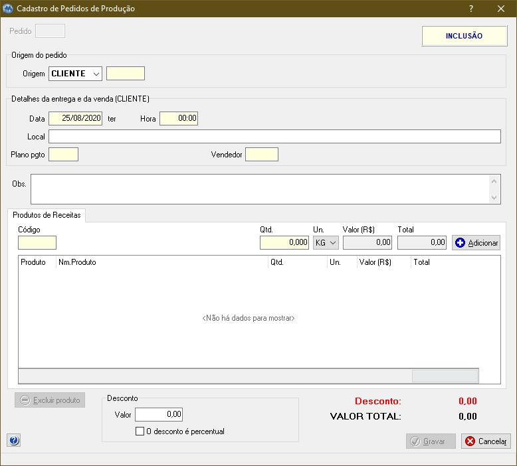Click the Desconto Valor field
Screen dimensions: 517x466
[159, 415]
